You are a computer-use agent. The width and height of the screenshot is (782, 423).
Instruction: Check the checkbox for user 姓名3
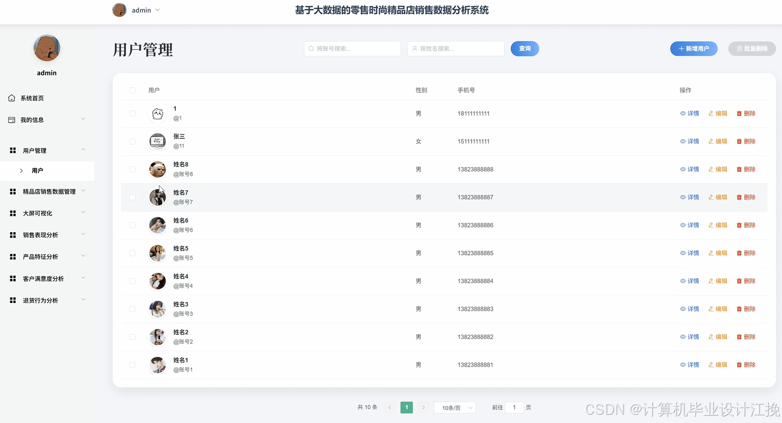click(132, 309)
